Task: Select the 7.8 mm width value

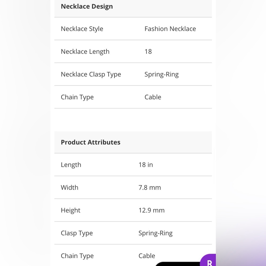Action: [x=149, y=188]
